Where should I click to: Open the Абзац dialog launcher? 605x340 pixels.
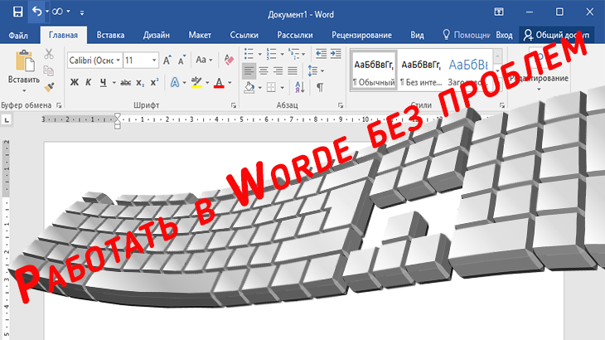pos(341,105)
